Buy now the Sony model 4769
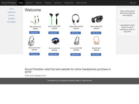This screenshot has height=104, width=139. tap(75, 54)
